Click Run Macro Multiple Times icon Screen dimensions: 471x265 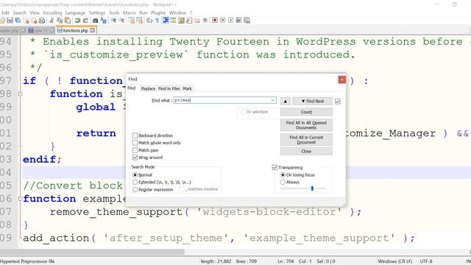(238, 21)
